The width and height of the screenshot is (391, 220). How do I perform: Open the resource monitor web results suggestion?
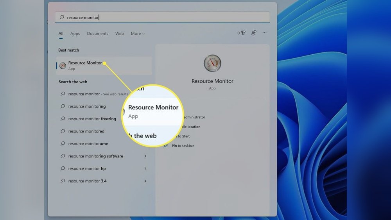(x=98, y=94)
